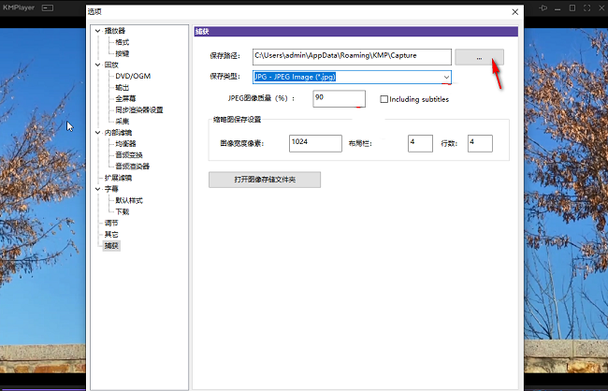This screenshot has width=608, height=391.
Task: Click into the 行数 rows field
Action: 479,143
